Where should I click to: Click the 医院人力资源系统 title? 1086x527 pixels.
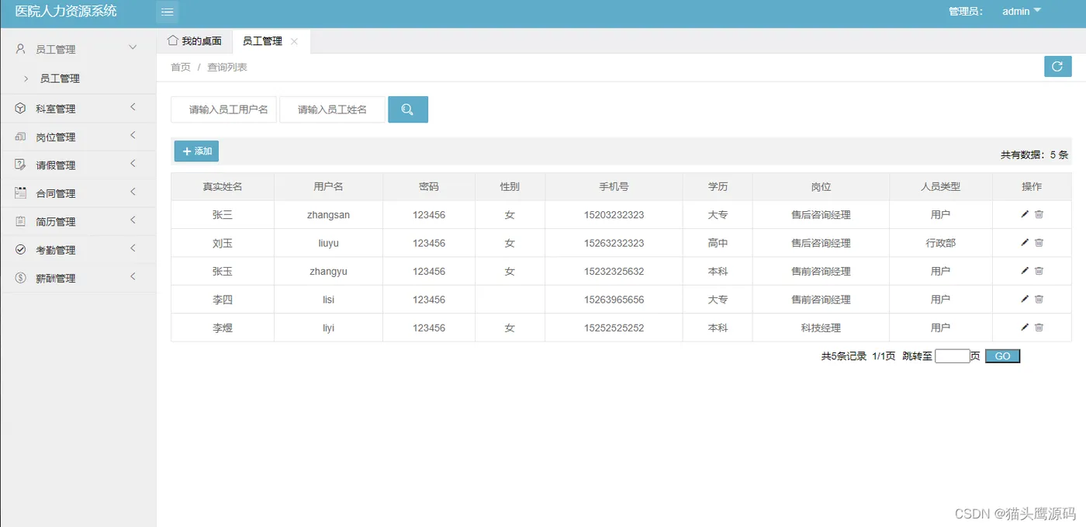coord(66,12)
